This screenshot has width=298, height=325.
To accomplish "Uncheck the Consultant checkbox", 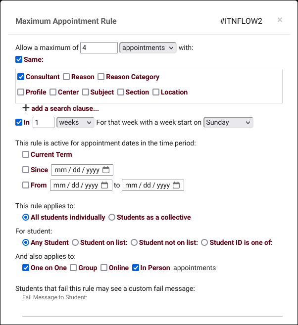I will click(21, 77).
